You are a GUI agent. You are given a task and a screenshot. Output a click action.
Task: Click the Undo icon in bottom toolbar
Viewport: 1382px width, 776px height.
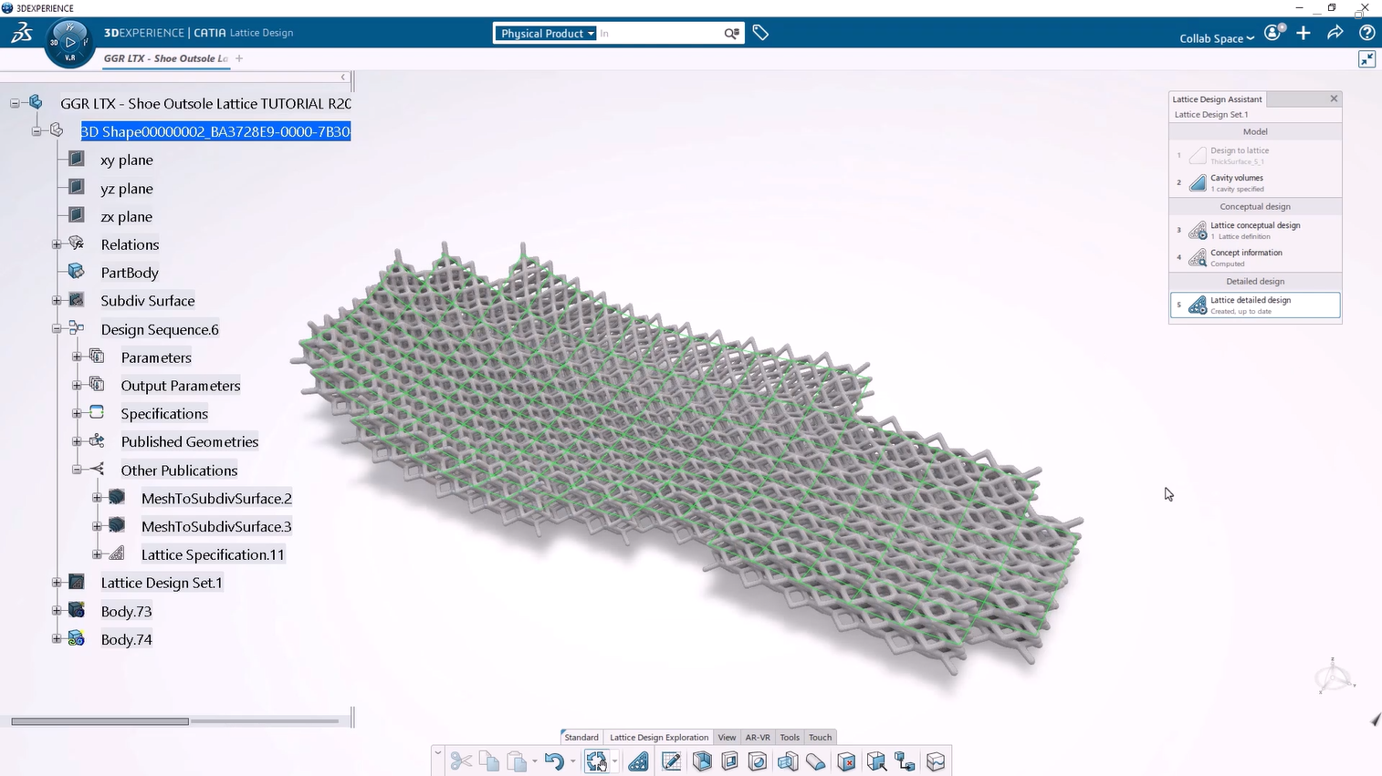554,761
